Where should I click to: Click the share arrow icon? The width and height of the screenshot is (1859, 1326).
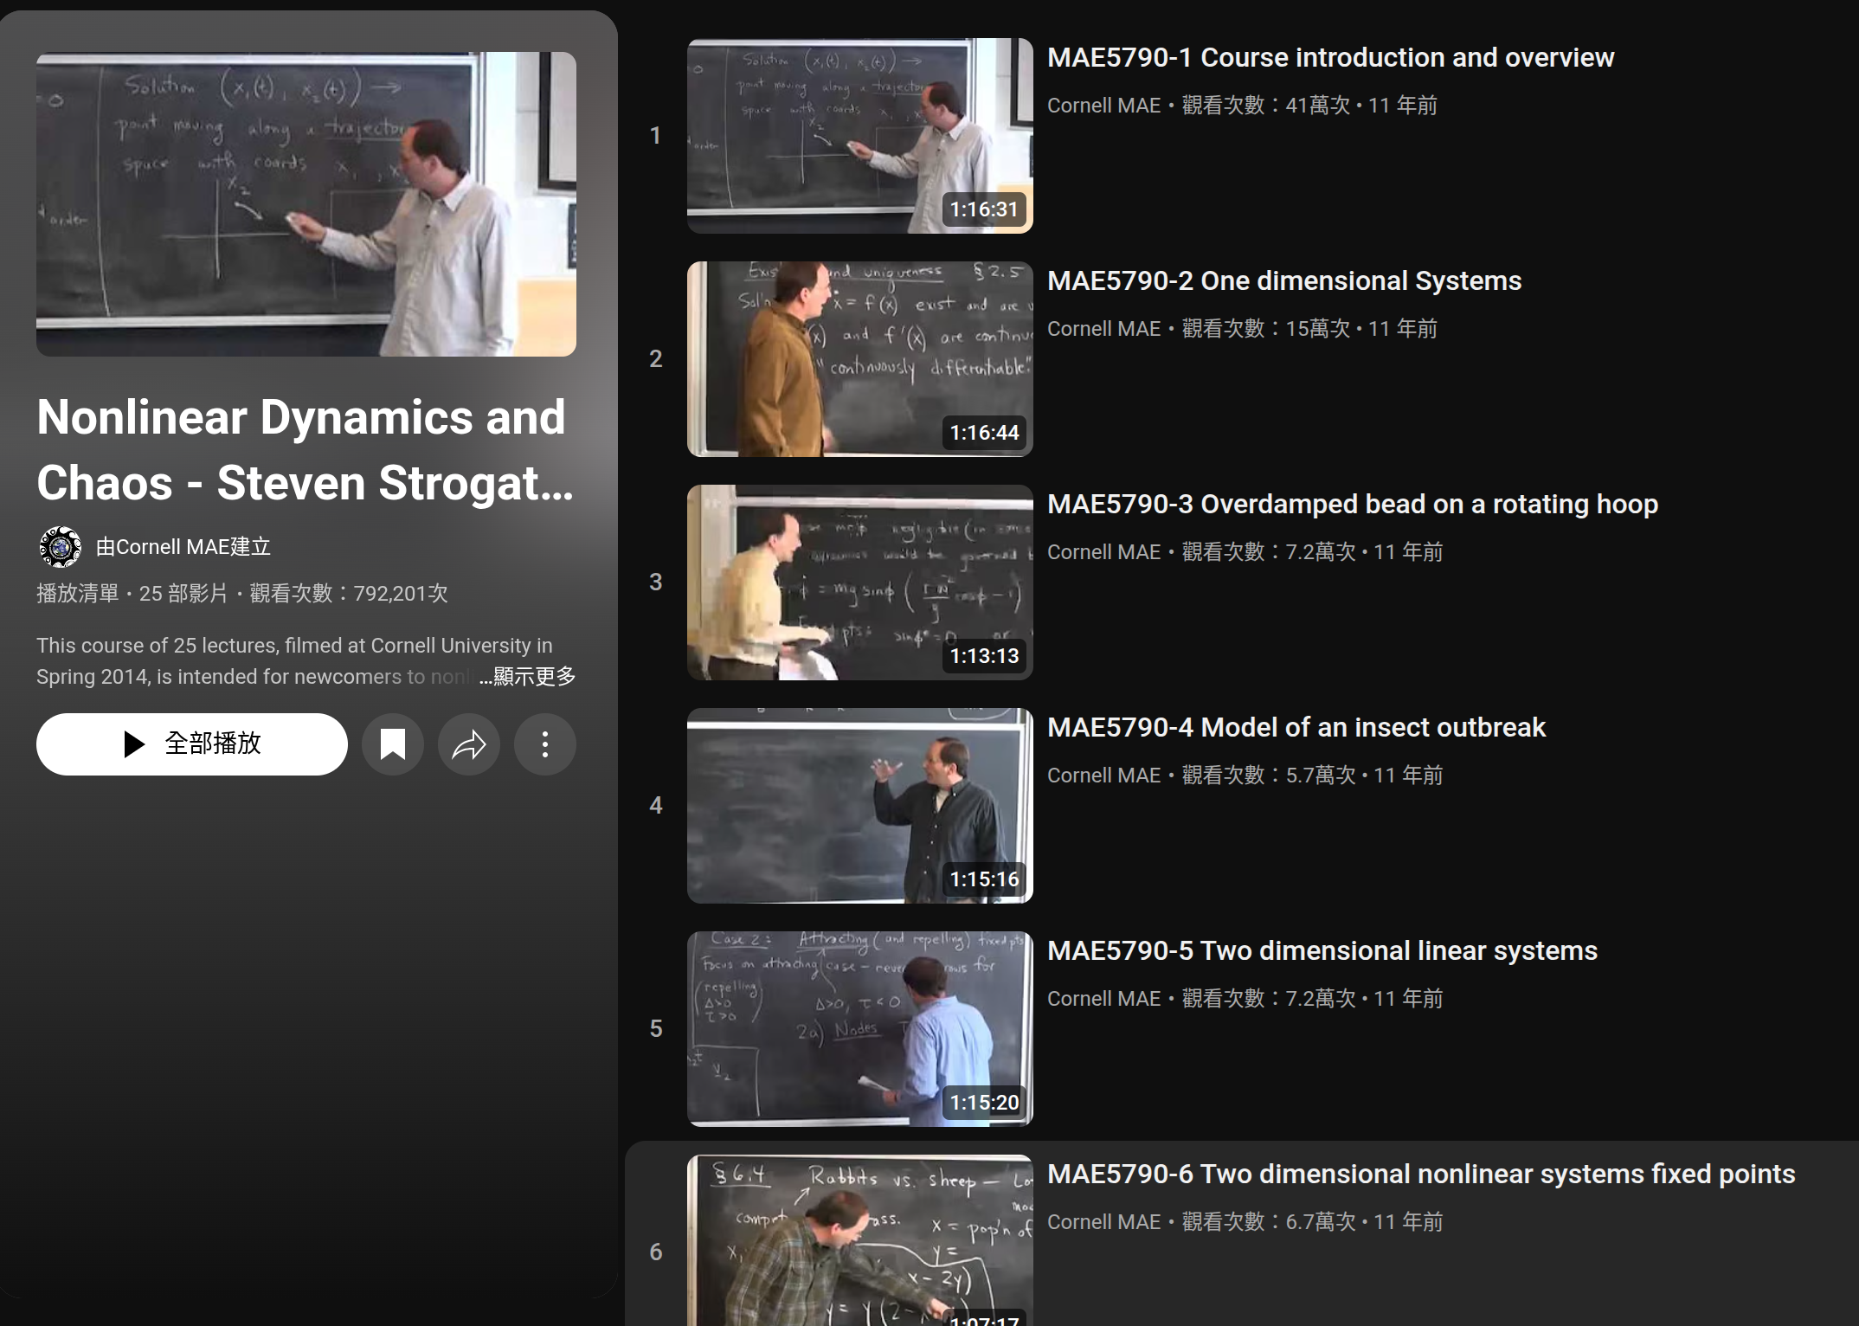pyautogui.click(x=469, y=744)
